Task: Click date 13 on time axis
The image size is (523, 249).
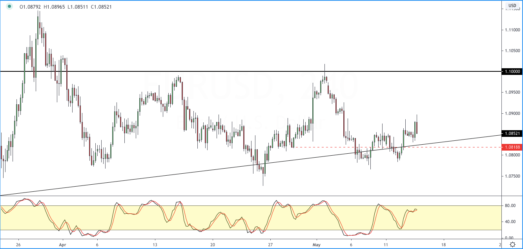Action: tap(155, 244)
